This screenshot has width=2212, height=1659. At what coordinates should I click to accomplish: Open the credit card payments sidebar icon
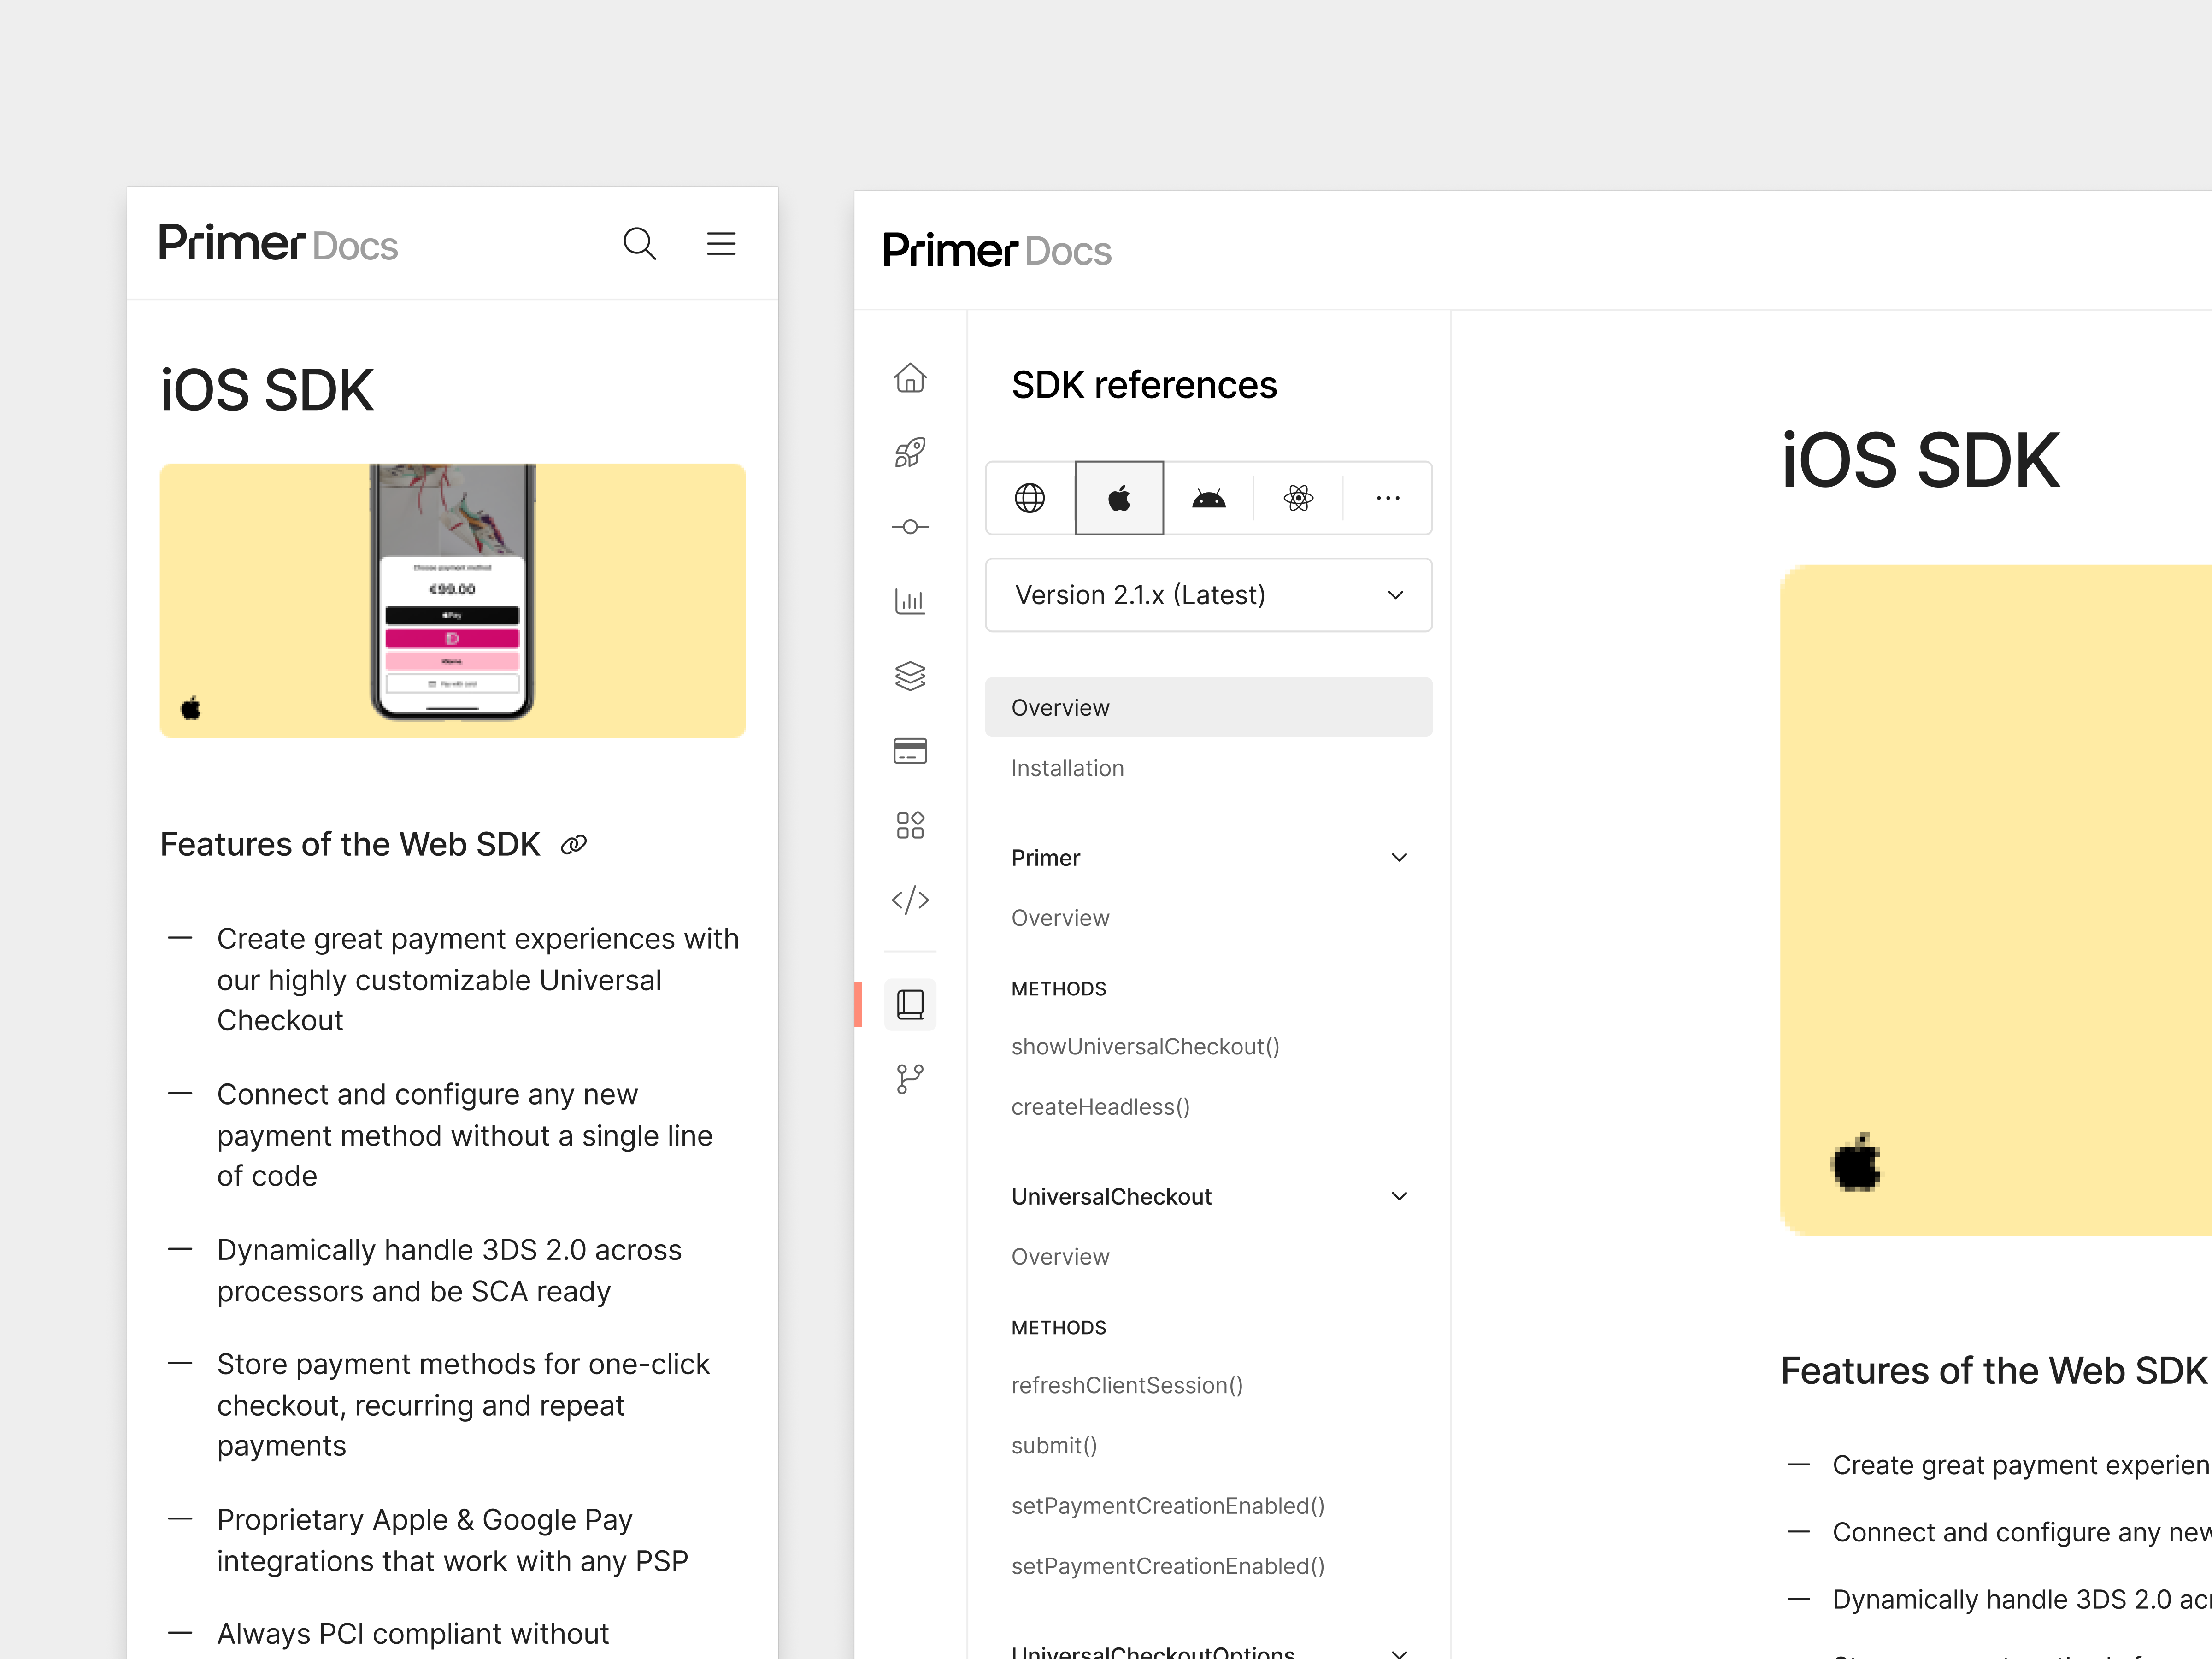(910, 751)
